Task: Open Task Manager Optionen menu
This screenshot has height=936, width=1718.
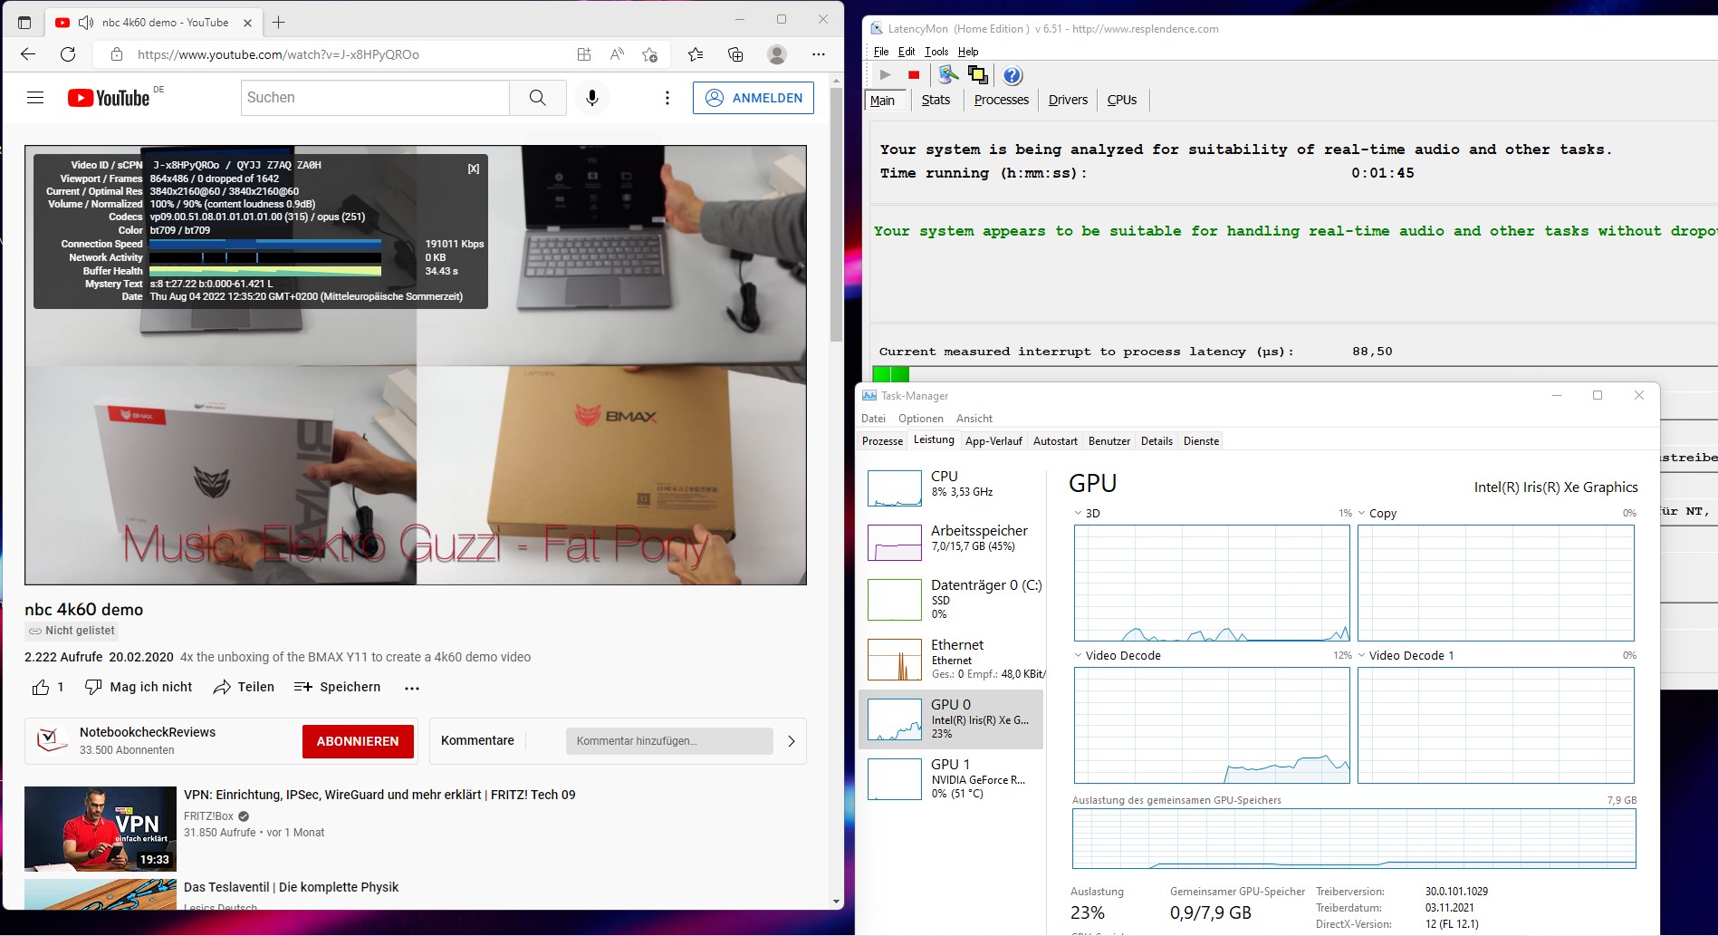Action: click(920, 419)
